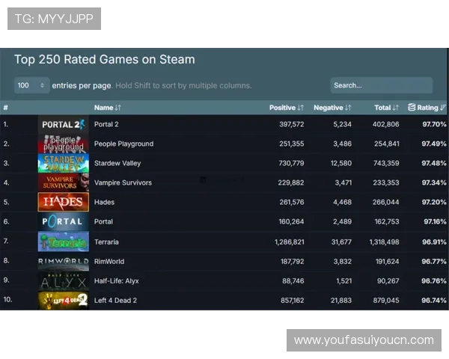Sort by Rating column header
This screenshot has width=449, height=359.
point(427,108)
